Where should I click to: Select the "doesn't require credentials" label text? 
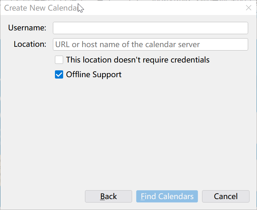click(x=162, y=60)
